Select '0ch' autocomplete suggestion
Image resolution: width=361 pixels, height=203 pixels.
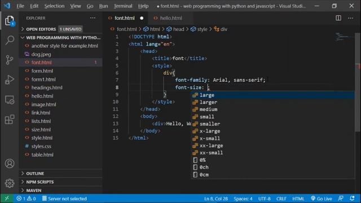point(273,167)
